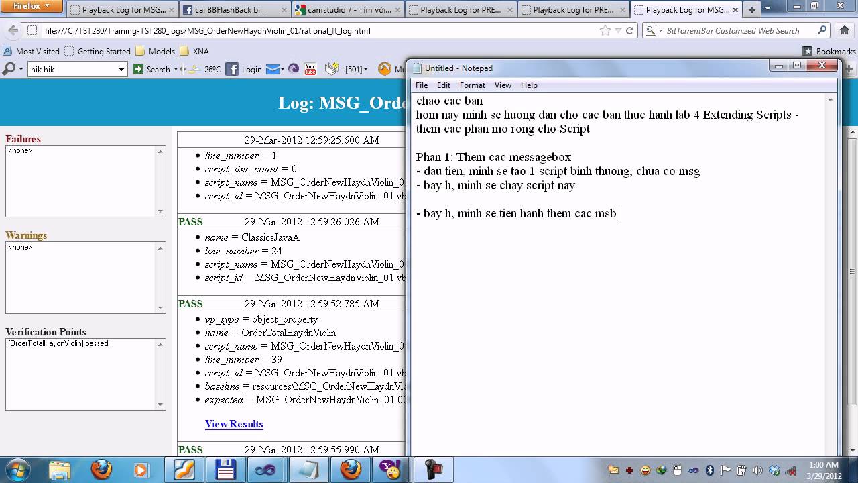Click the Failures list scroll down arrow

coord(160,211)
